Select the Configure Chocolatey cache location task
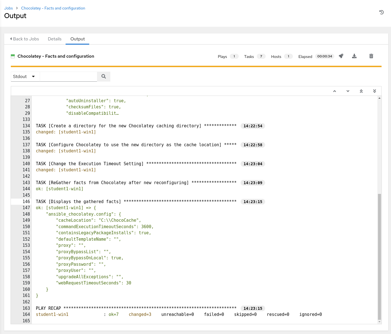 click(x=136, y=145)
